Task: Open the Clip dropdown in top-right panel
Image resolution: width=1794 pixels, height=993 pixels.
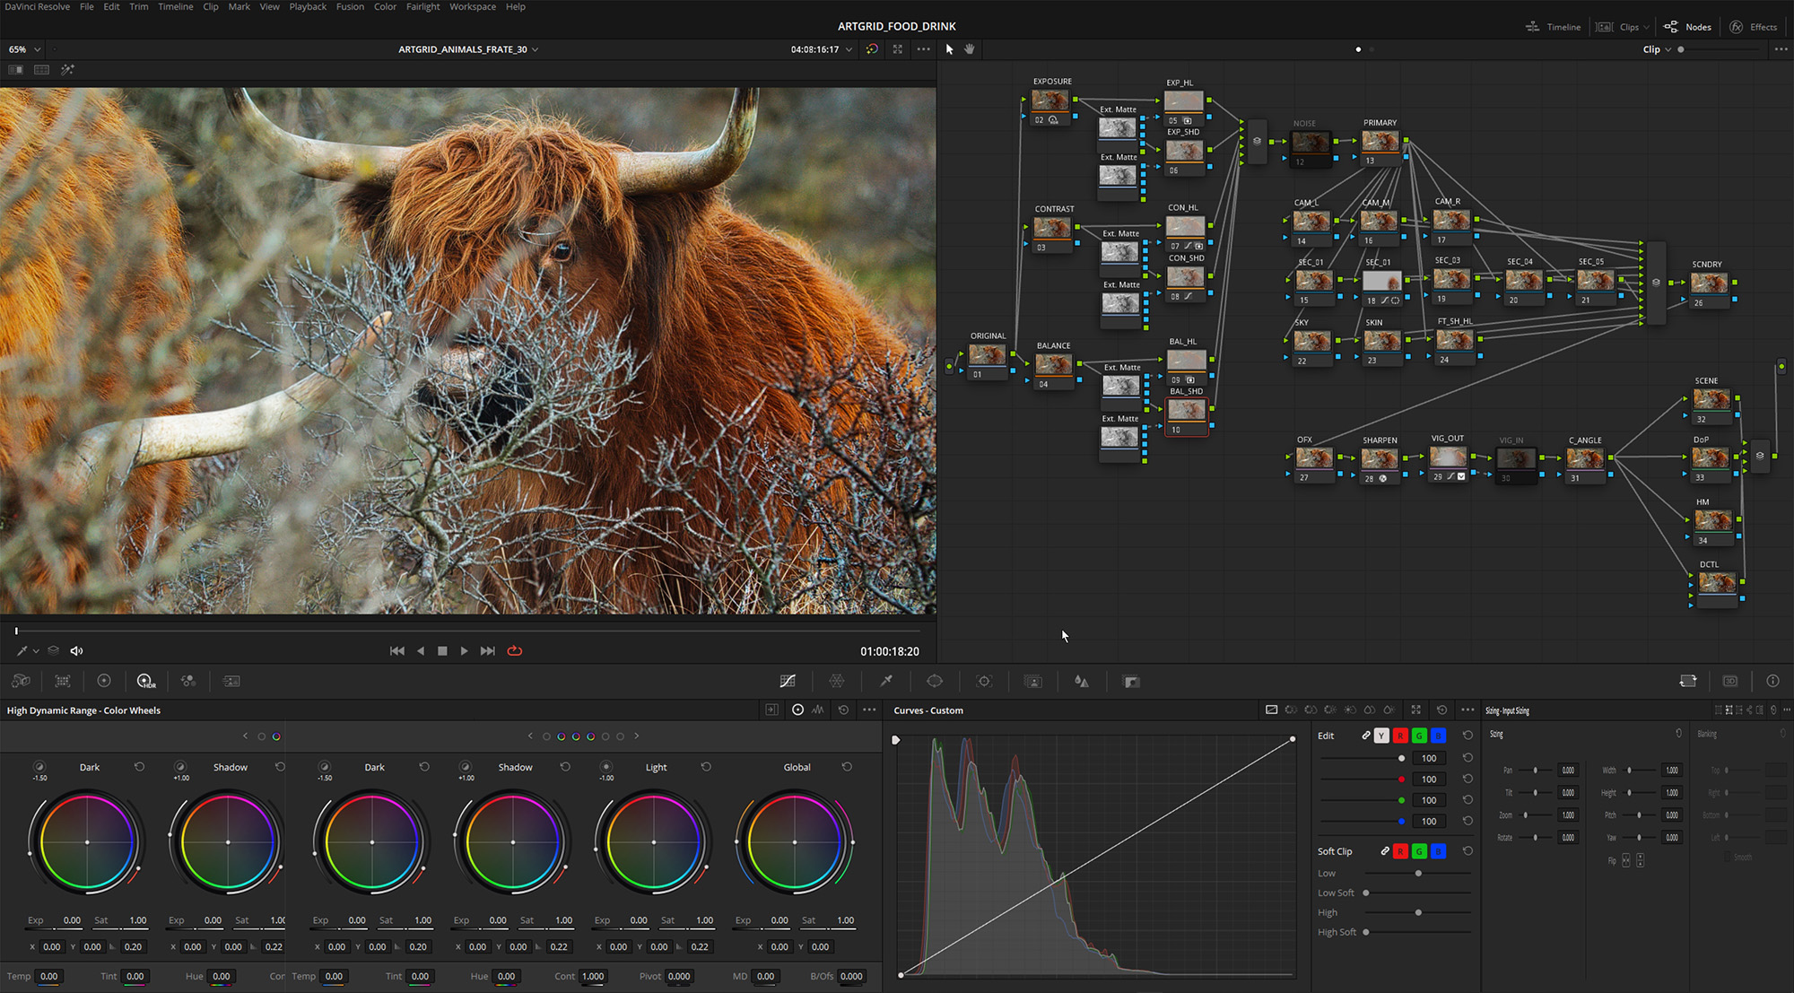Action: (1655, 49)
